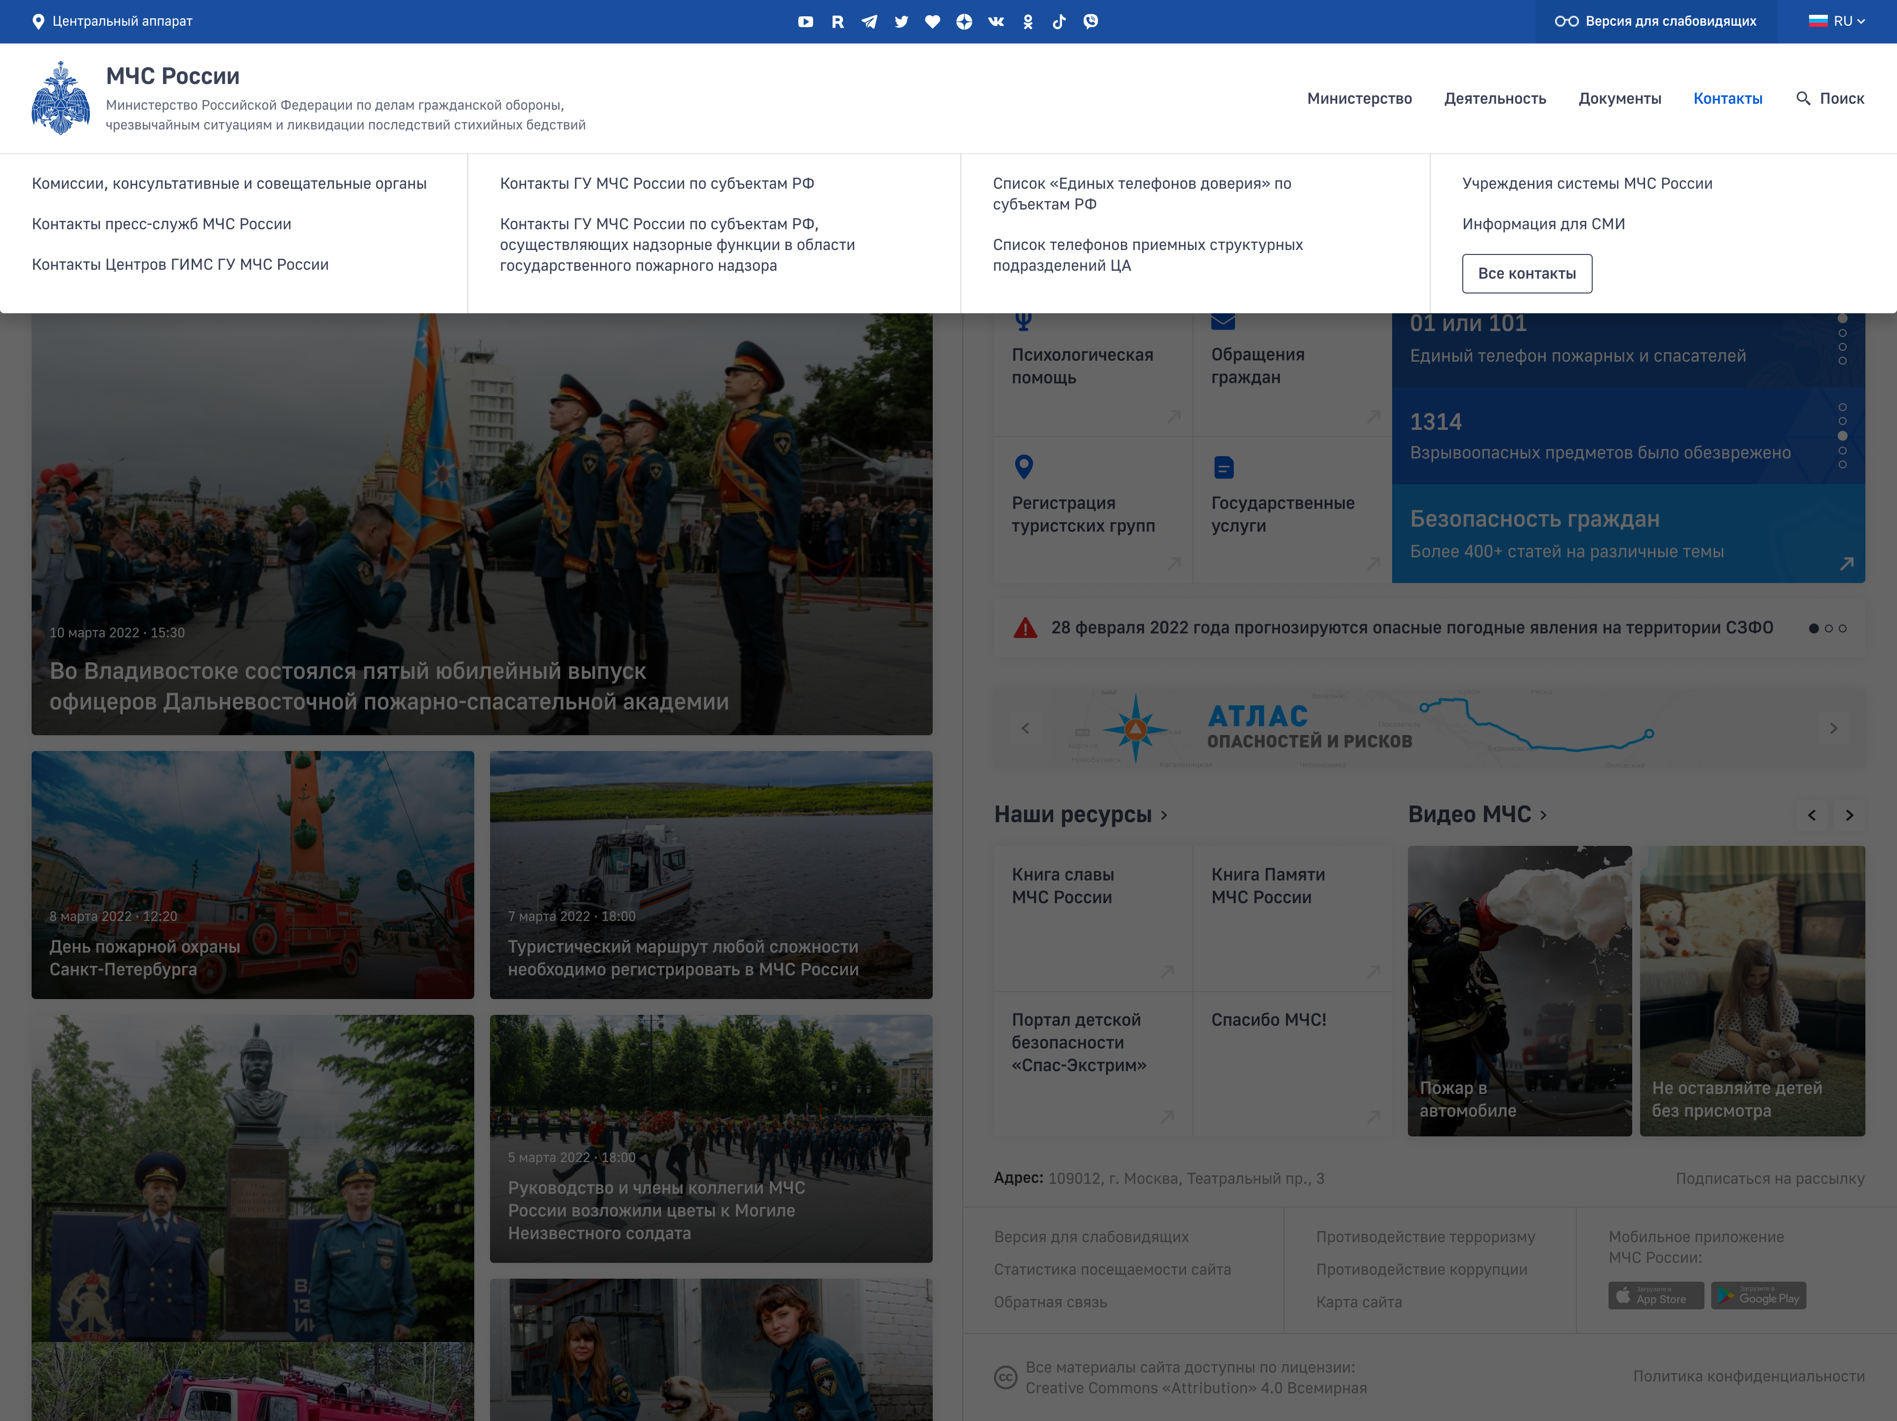Click the Все контакты button
This screenshot has height=1421, width=1897.
1526,274
